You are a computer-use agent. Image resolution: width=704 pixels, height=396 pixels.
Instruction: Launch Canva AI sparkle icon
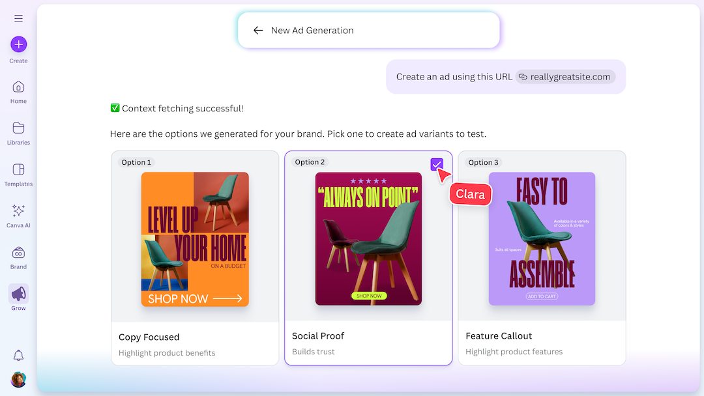click(18, 211)
